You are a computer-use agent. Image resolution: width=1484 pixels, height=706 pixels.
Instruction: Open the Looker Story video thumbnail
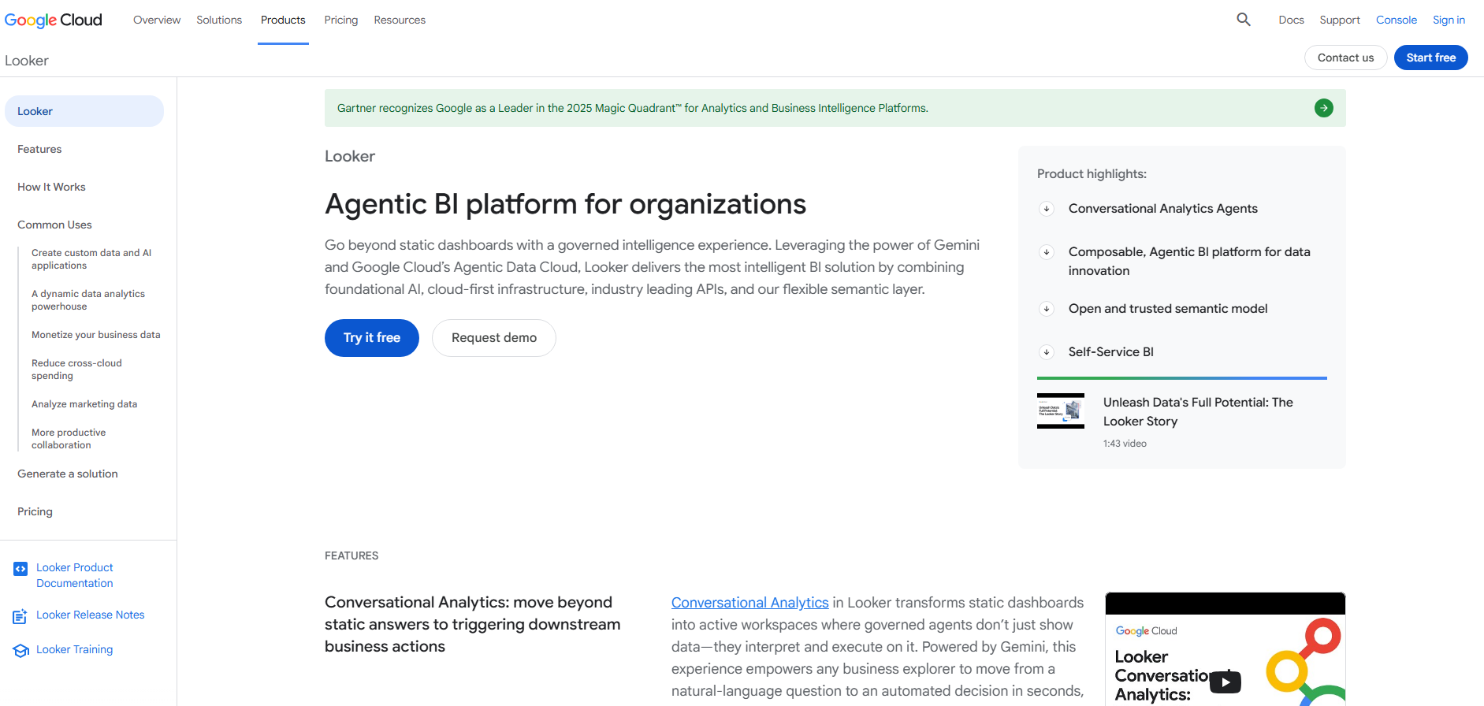click(1061, 411)
